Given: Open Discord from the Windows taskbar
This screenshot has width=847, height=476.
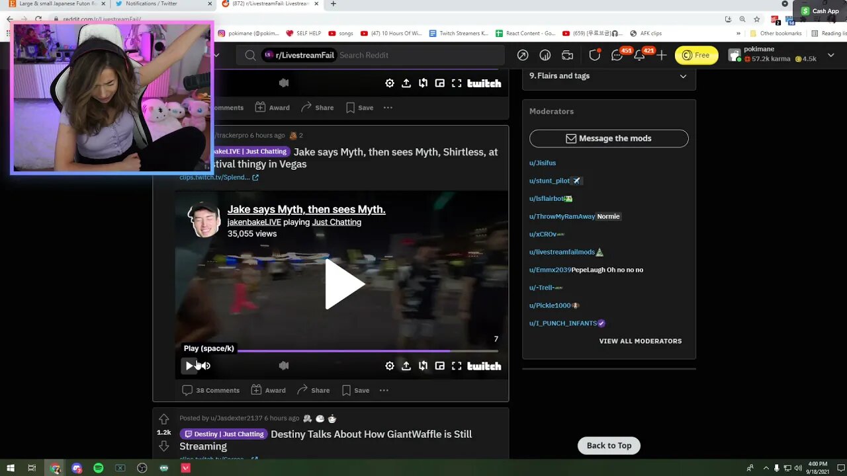Looking at the screenshot, I should [77, 468].
